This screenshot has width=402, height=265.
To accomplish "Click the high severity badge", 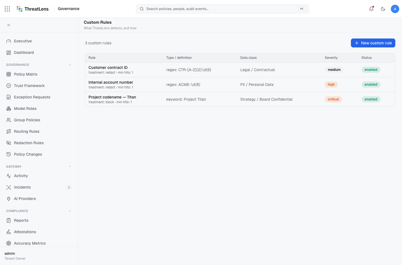I will coord(331,85).
